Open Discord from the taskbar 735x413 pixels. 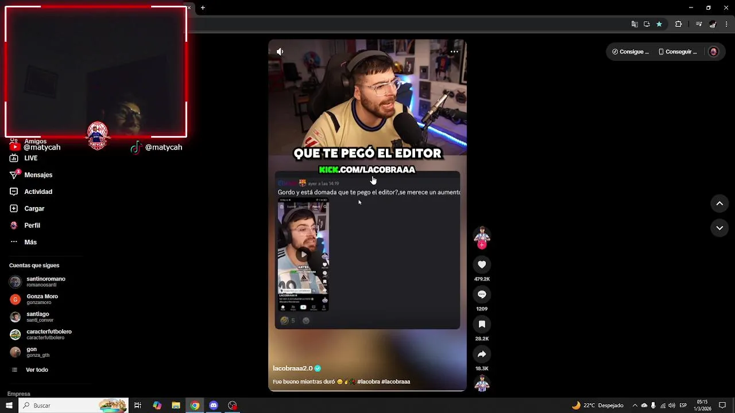tap(214, 406)
